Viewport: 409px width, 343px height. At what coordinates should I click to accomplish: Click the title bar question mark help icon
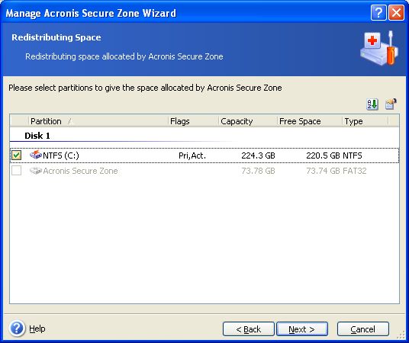point(378,12)
